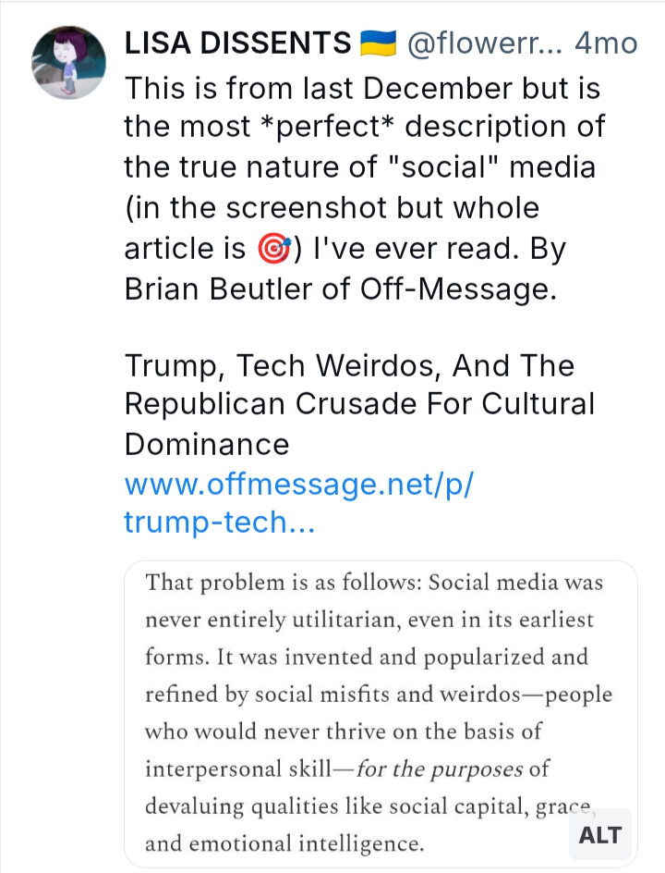Click the 4mo post timestamp
Screen dimensions: 665x873
[x=606, y=43]
